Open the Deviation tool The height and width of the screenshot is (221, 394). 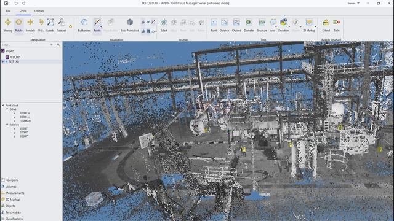click(x=283, y=25)
